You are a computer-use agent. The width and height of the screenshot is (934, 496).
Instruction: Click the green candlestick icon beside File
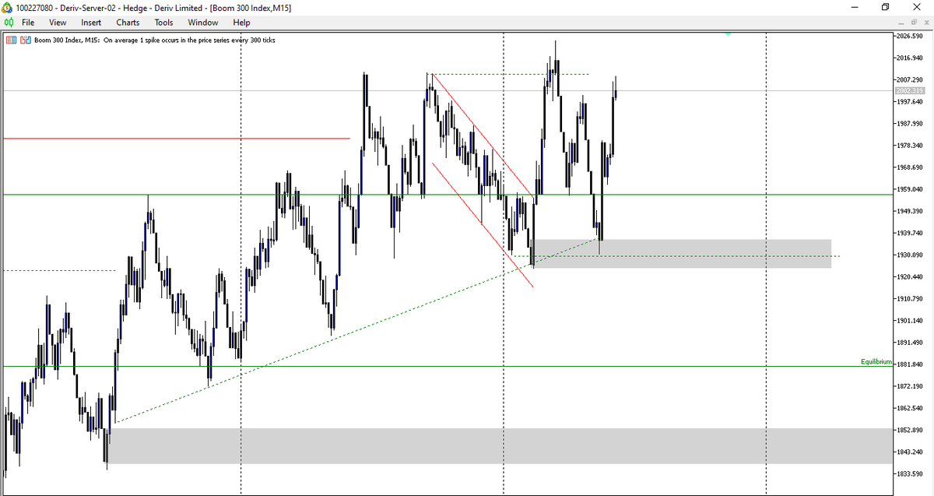[8, 23]
